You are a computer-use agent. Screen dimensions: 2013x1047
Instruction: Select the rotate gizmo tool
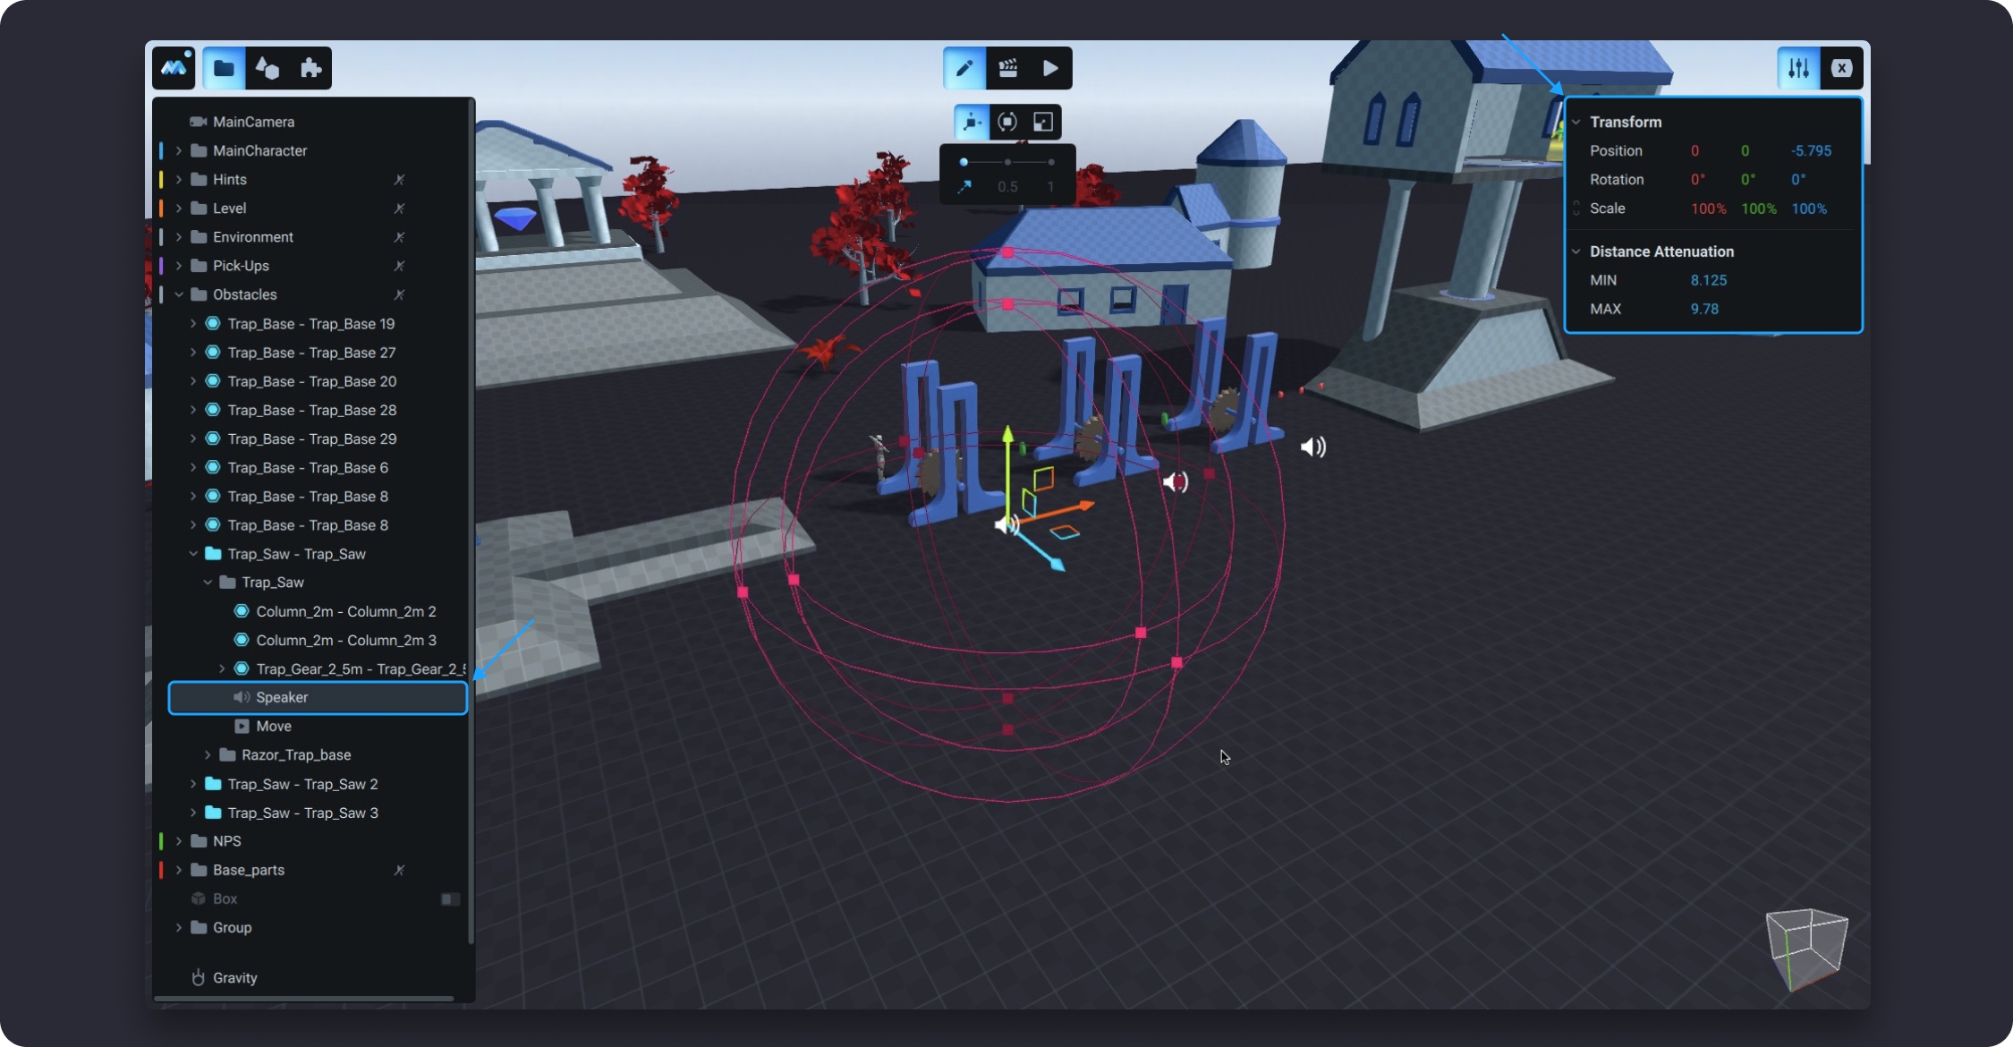point(1007,122)
